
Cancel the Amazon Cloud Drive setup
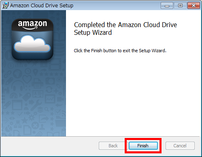pyautogui.click(x=180, y=146)
